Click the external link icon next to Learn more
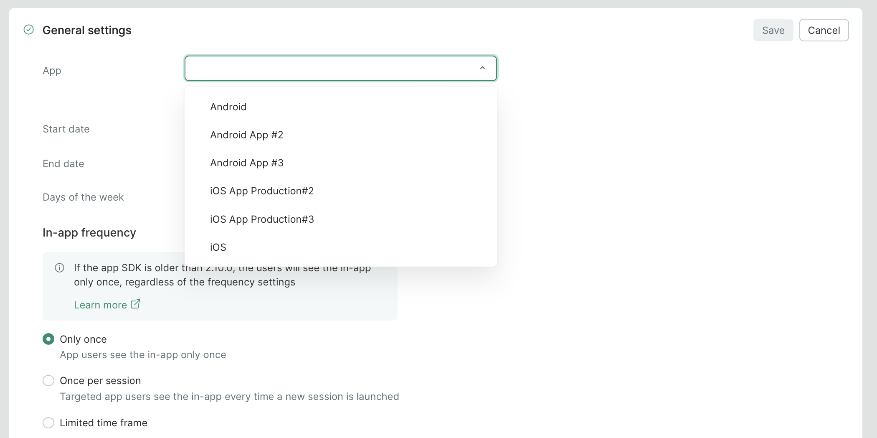The image size is (877, 438). pos(135,304)
